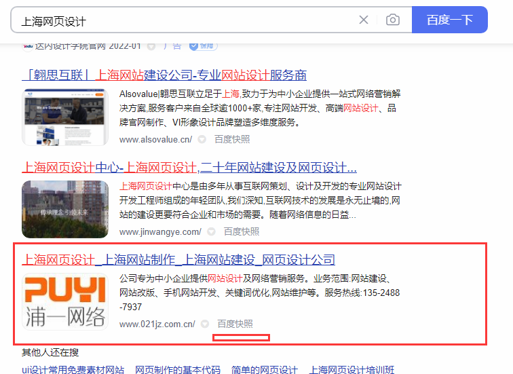The width and height of the screenshot is (513, 374).
Task: Expand dropdown arrow beside www.021jz.com.cn/
Action: coord(205,324)
